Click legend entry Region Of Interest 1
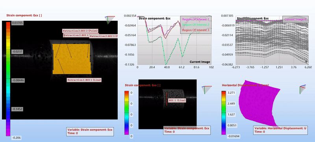This screenshot has width=315, height=142. click(x=196, y=19)
